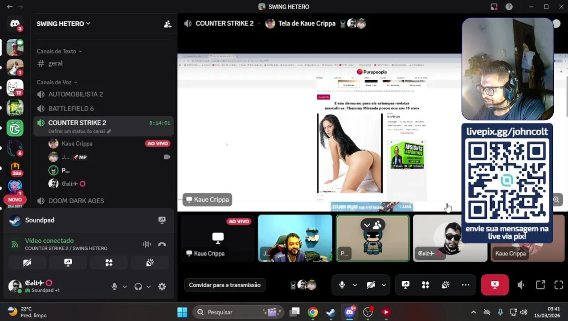Collapse the Canais de Voz category
The height and width of the screenshot is (321, 568).
57,82
